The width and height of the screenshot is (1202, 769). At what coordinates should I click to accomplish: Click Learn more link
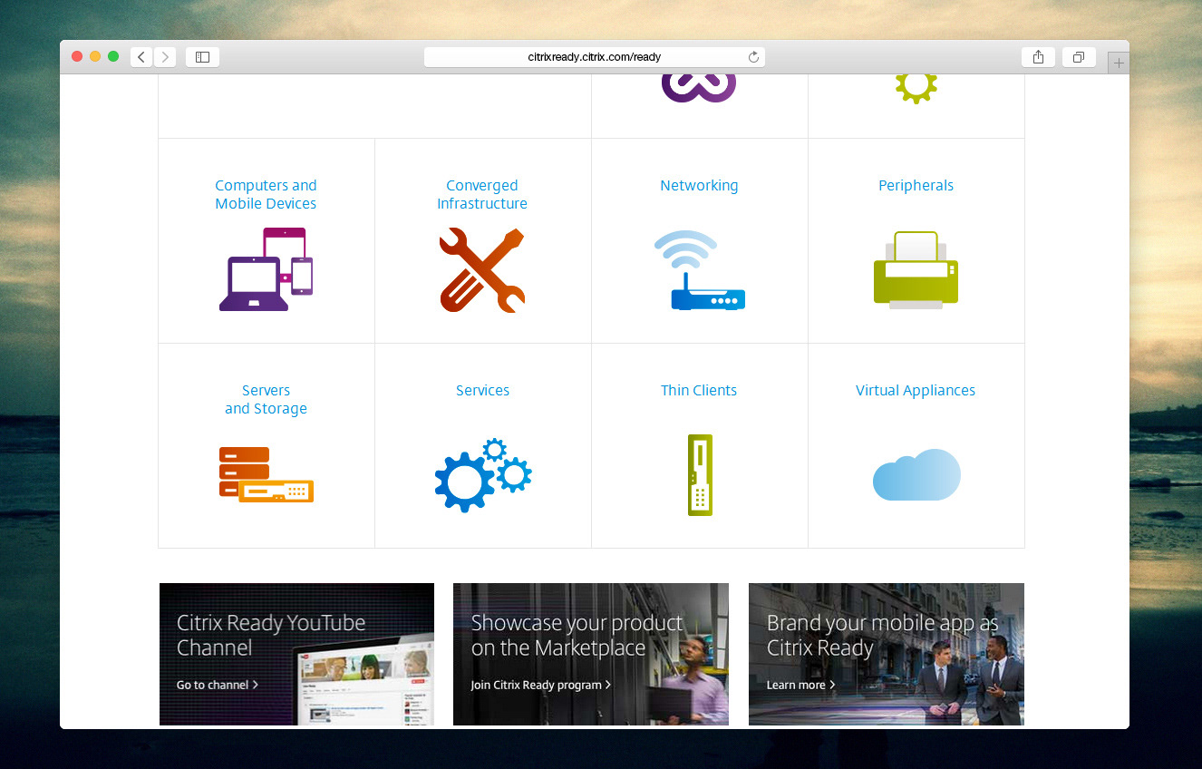pos(800,685)
